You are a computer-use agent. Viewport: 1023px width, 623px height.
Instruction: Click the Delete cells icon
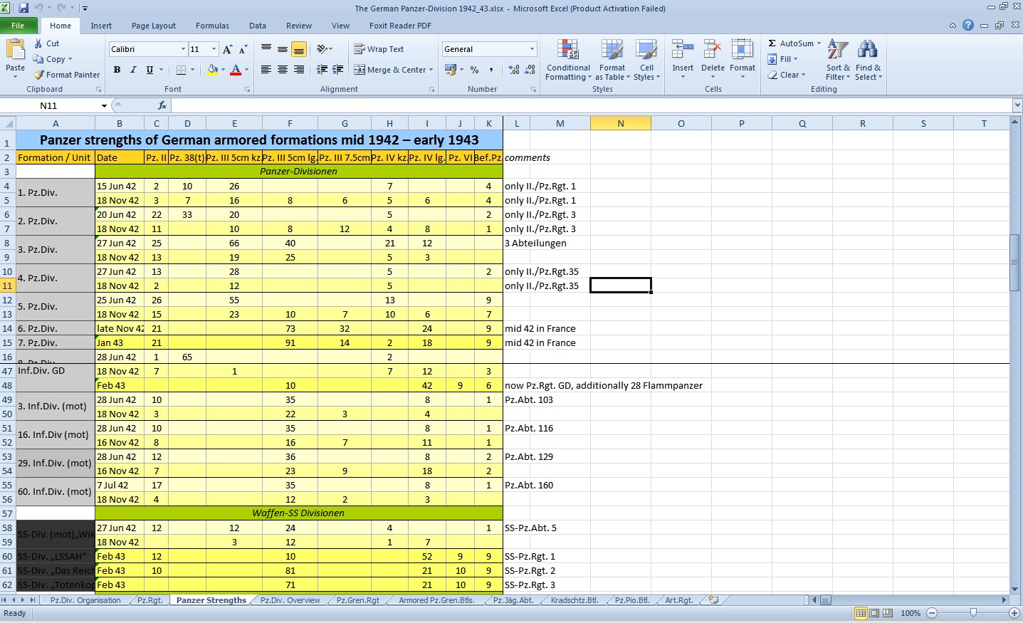(713, 49)
